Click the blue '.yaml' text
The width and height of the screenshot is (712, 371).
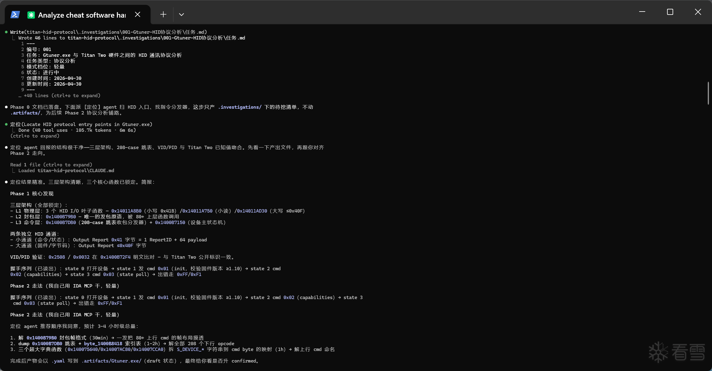point(58,361)
